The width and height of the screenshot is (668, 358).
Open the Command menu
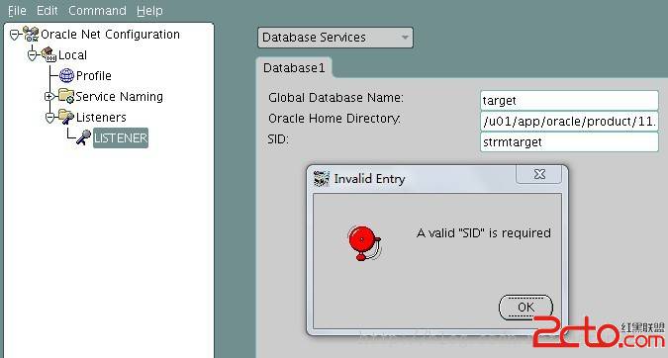[97, 10]
